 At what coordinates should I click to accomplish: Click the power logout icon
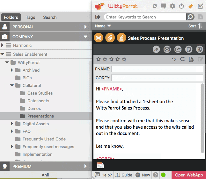point(181,6)
